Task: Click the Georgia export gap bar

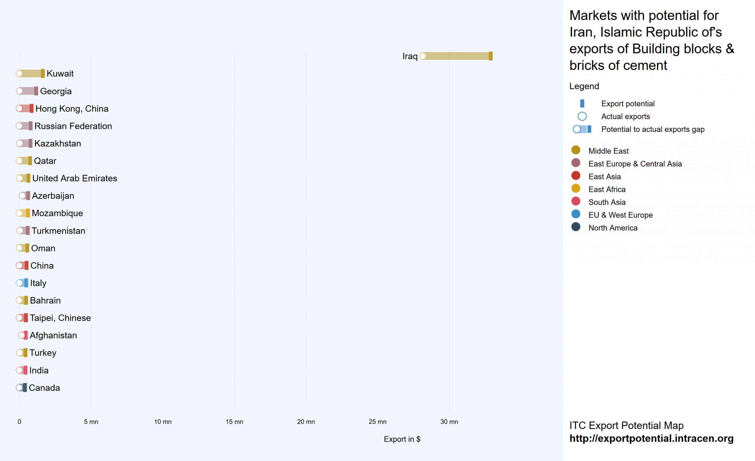Action: 28,91
